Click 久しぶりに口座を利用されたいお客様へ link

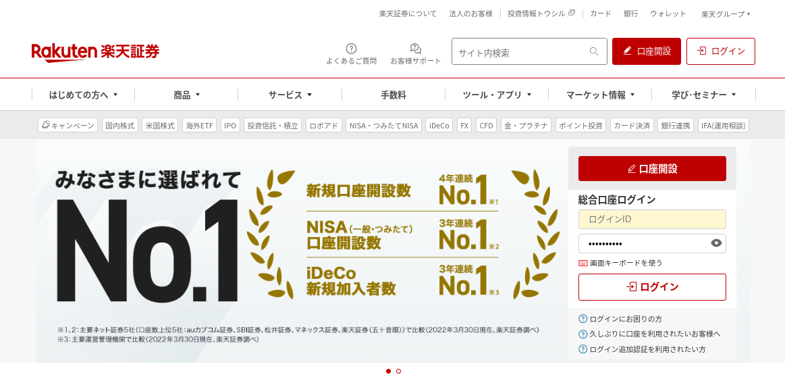click(x=655, y=334)
